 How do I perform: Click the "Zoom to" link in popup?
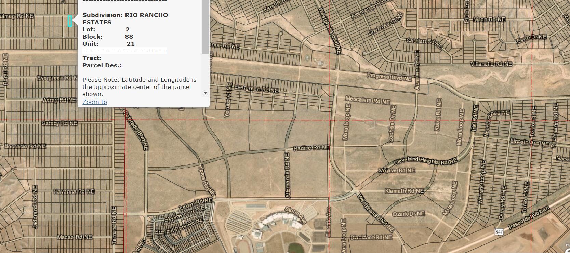coord(95,102)
